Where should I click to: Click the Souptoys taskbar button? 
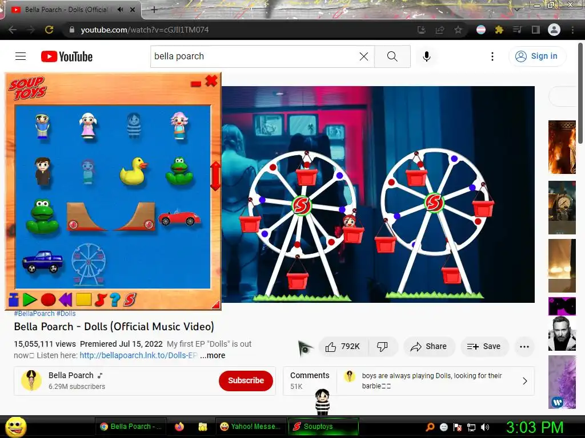[x=323, y=427]
